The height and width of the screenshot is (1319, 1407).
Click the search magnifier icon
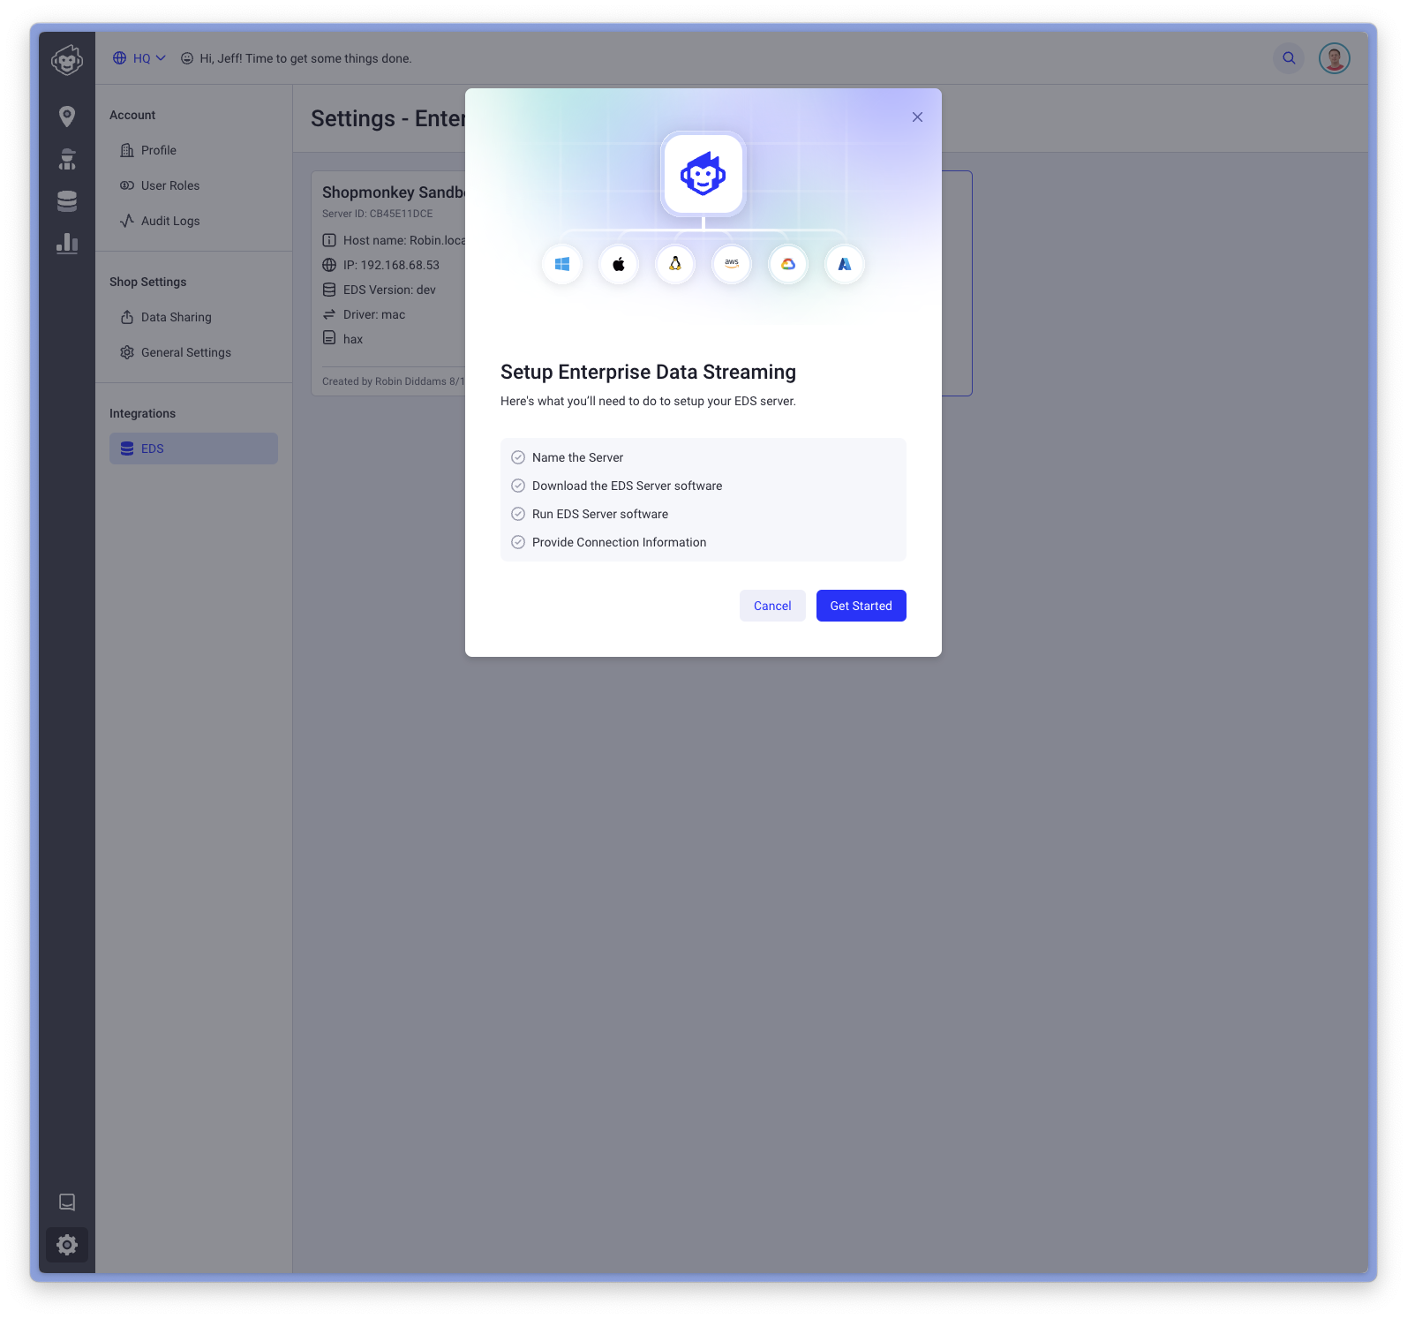[1289, 58]
